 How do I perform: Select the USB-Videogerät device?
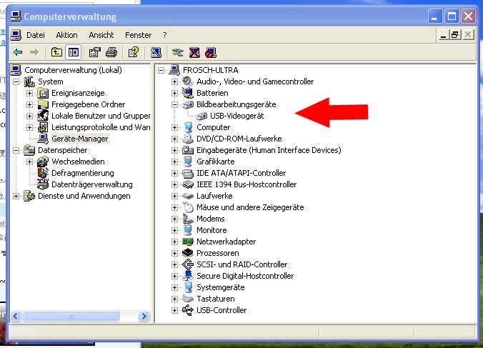tap(237, 116)
